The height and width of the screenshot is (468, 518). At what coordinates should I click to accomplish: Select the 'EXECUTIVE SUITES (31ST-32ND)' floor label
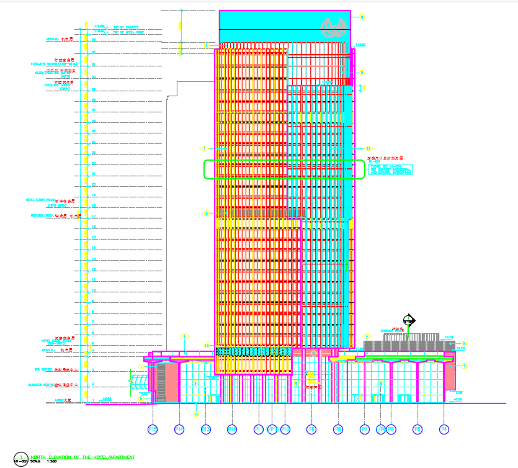[x=54, y=64]
